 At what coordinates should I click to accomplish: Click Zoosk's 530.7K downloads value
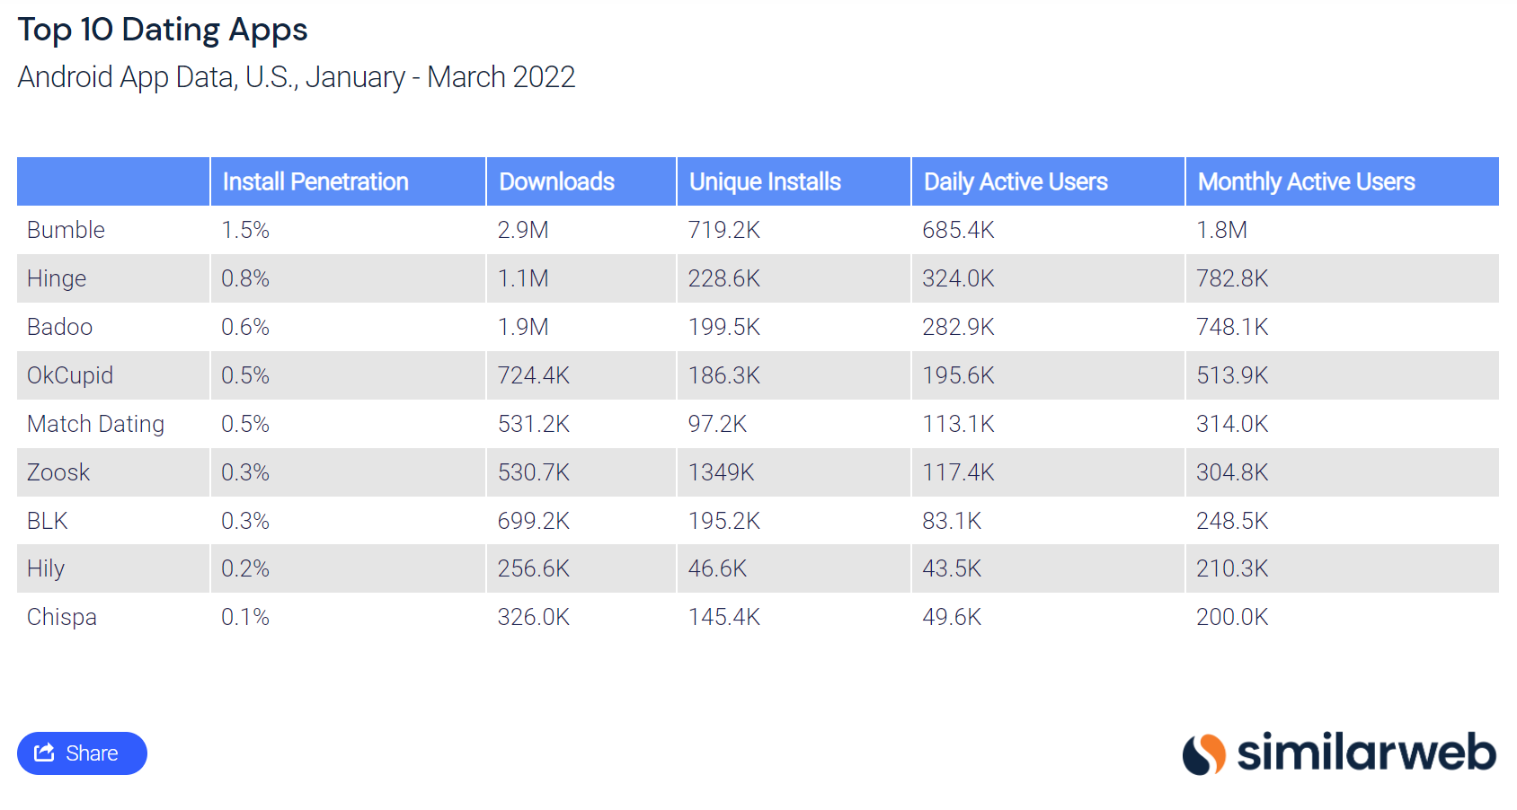point(534,472)
